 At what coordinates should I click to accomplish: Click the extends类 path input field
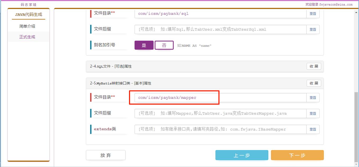point(220,129)
